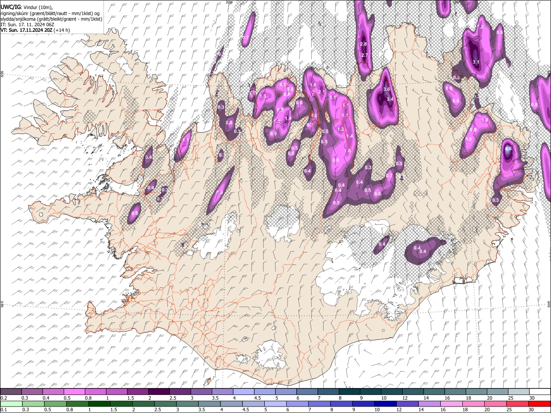The height and width of the screenshot is (413, 551).
Task: Click the white swatch after 30 in the upper legend
Action: click(x=540, y=391)
